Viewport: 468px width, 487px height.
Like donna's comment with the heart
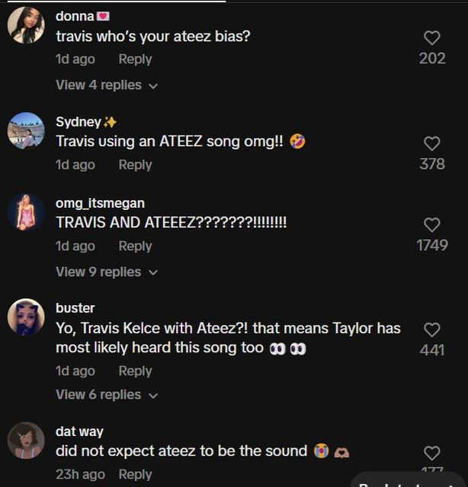pos(432,37)
